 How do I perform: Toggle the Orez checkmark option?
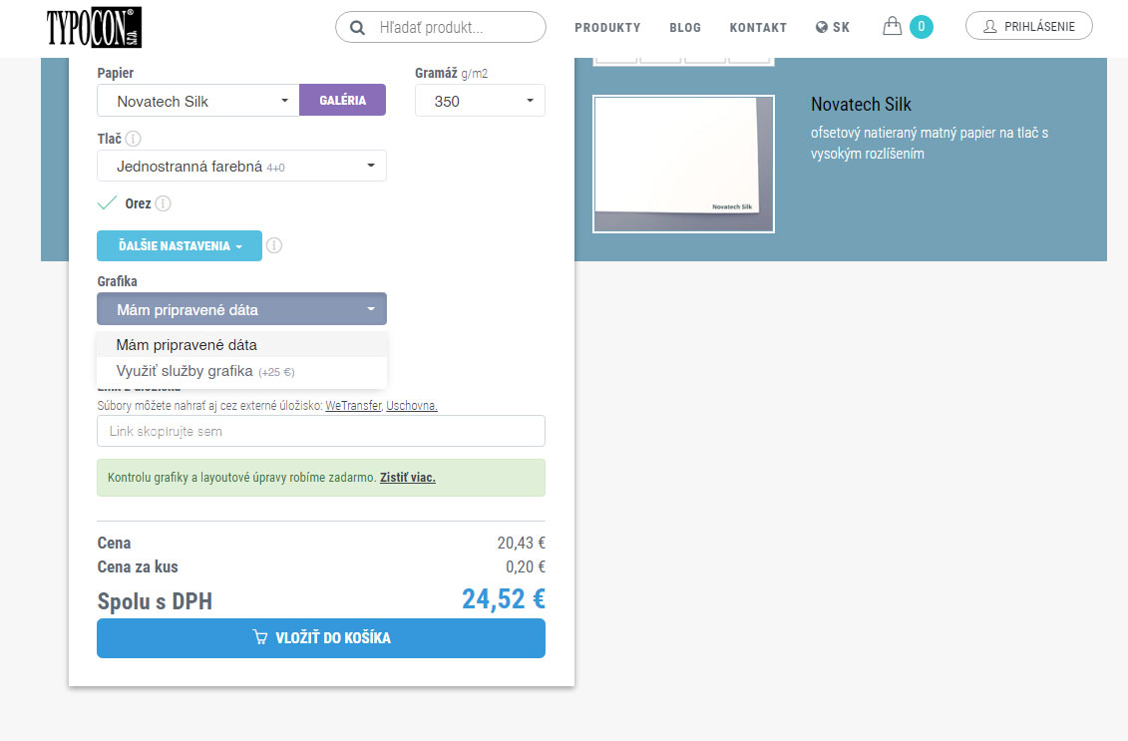click(x=108, y=203)
